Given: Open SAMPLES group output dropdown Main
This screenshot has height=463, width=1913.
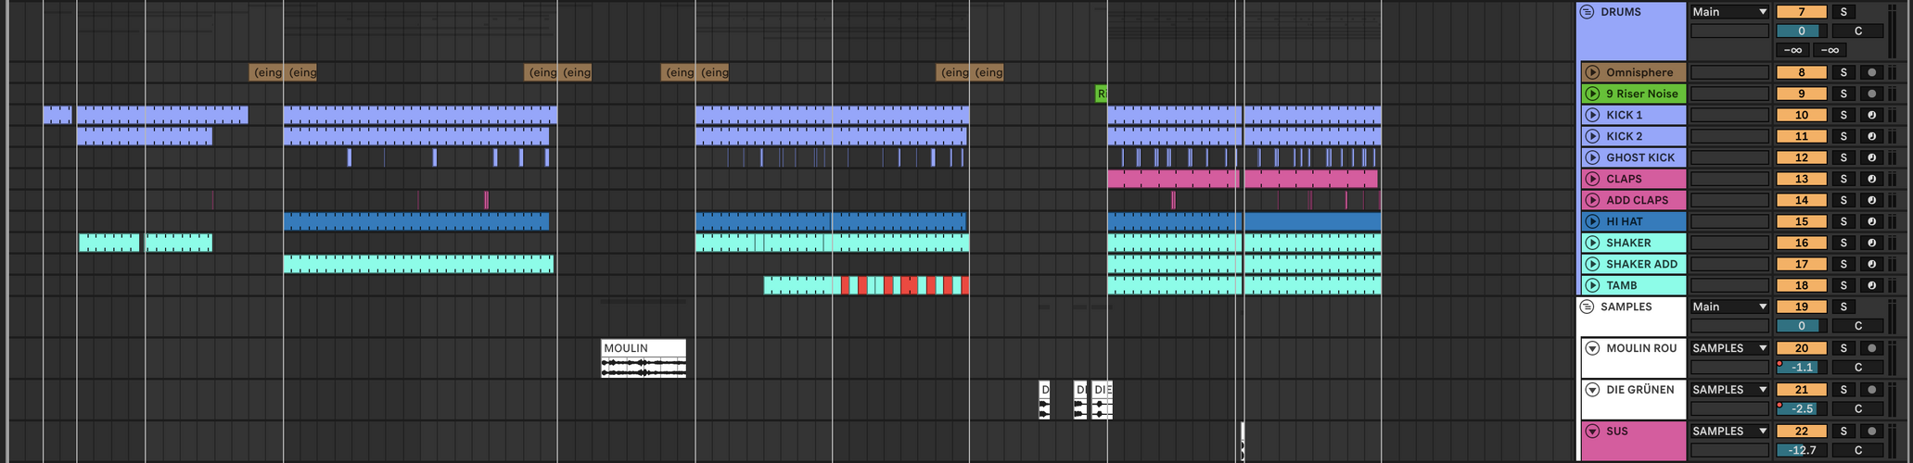Looking at the screenshot, I should pyautogui.click(x=1729, y=307).
